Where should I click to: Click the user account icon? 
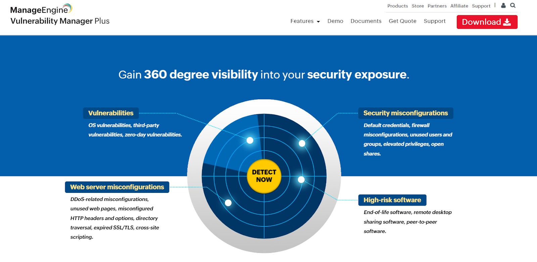click(503, 5)
